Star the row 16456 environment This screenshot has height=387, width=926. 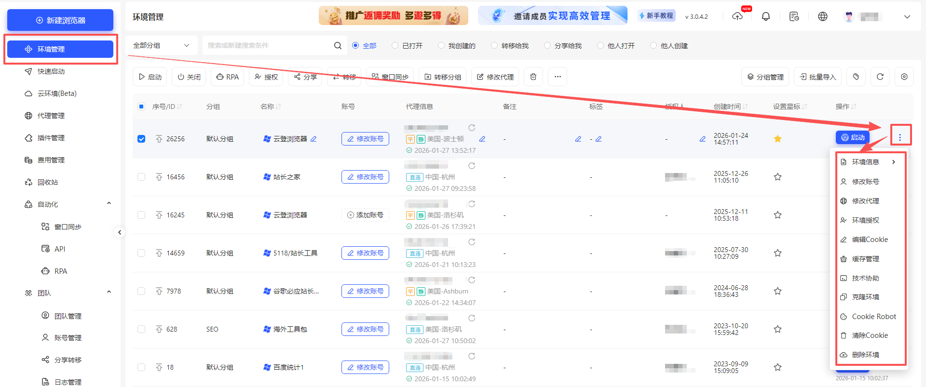pos(777,177)
